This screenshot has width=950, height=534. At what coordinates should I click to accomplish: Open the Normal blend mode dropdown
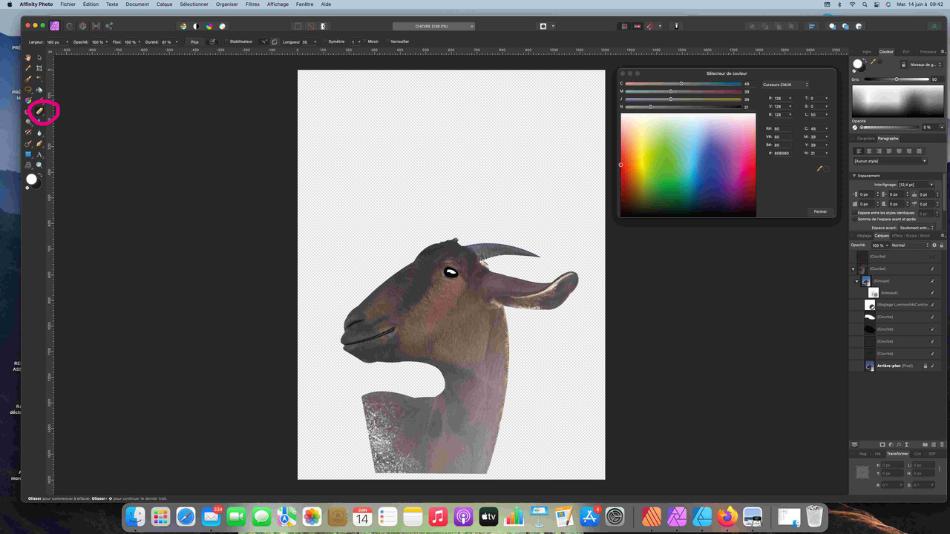coord(909,245)
